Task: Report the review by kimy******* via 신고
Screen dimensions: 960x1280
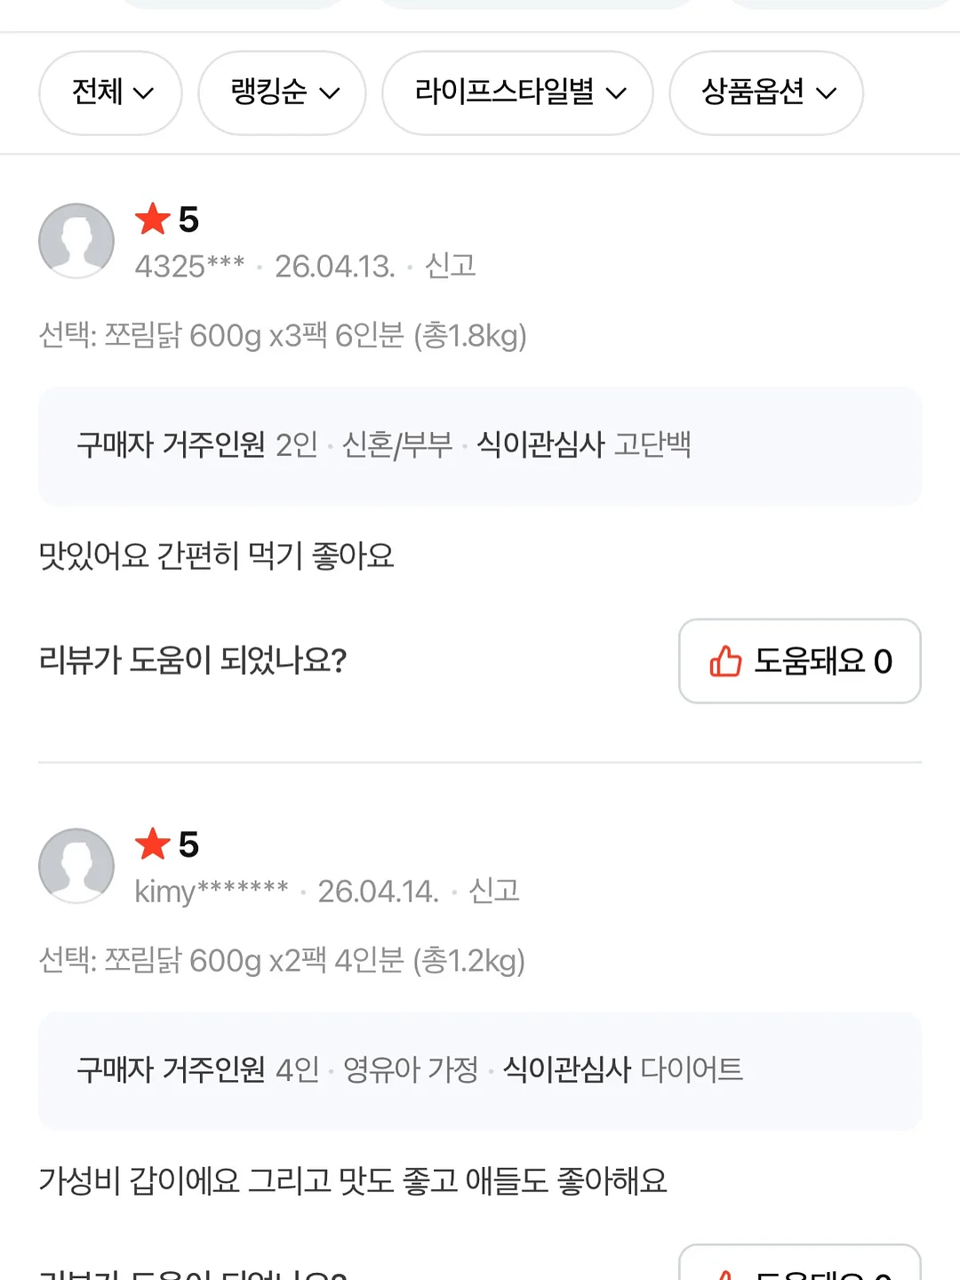Action: pos(494,890)
